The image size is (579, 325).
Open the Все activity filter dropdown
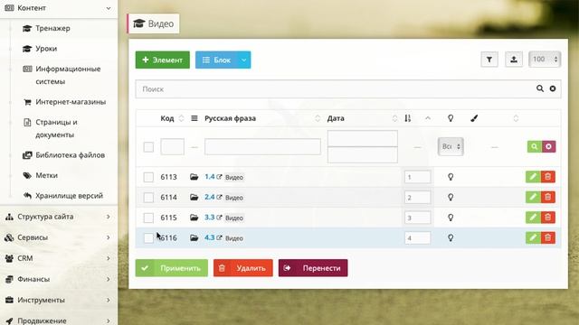[x=451, y=146]
